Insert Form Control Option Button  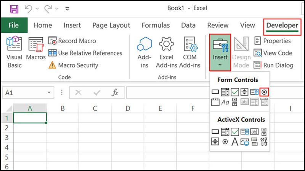click(x=264, y=92)
